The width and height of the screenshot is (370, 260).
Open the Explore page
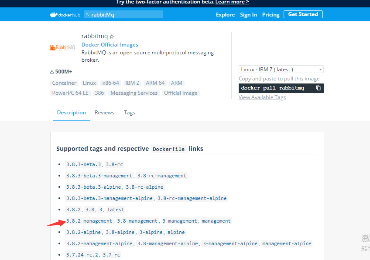pos(225,15)
